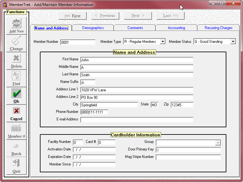The width and height of the screenshot is (243, 182).
Task: Click the Activation Date field
Action: 94,149
